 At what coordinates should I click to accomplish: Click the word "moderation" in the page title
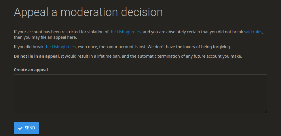coord(89,12)
